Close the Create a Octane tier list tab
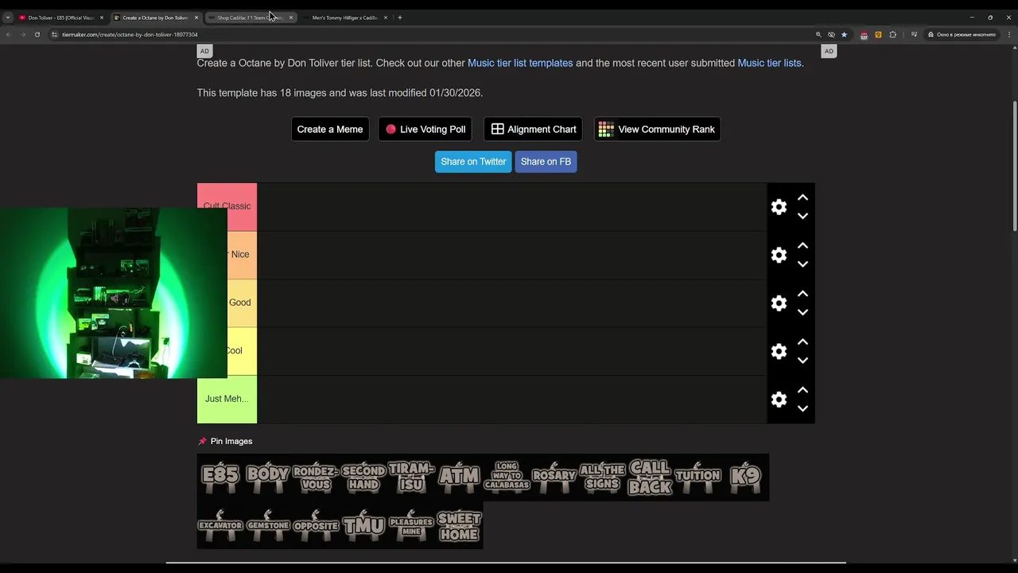This screenshot has height=573, width=1018. click(x=196, y=18)
